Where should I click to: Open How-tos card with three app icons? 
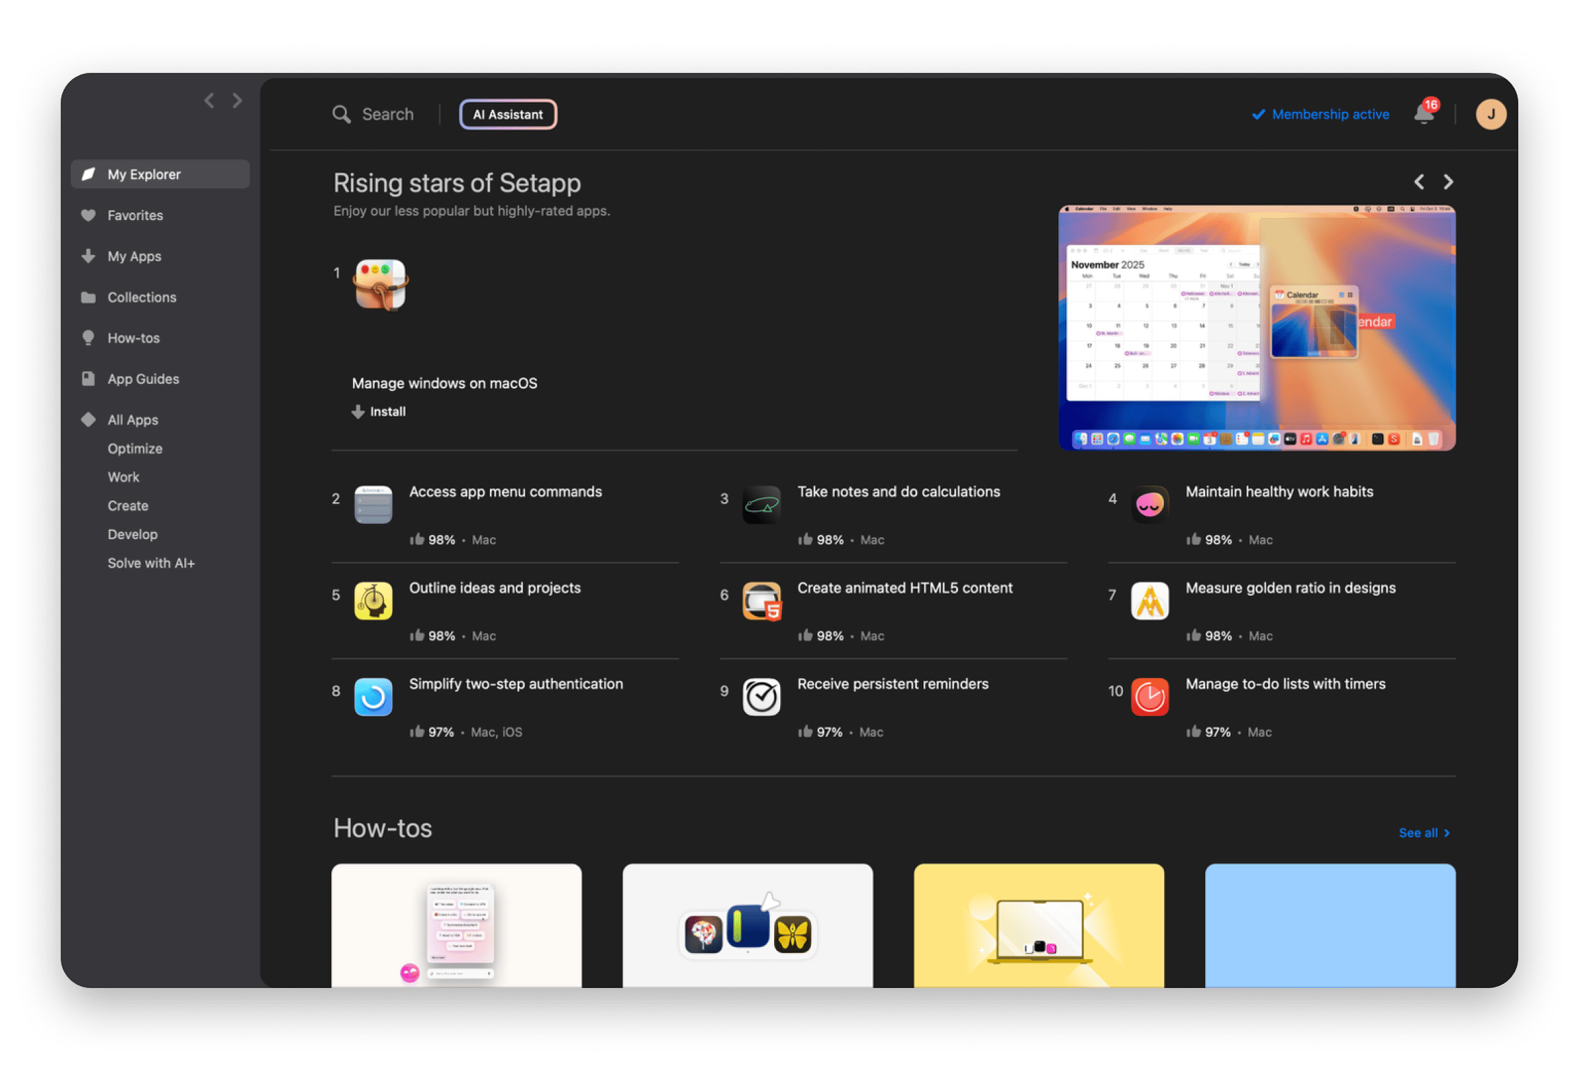click(748, 925)
